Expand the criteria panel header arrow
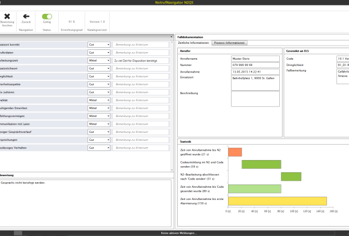This screenshot has width=349, height=236. pos(171,37)
